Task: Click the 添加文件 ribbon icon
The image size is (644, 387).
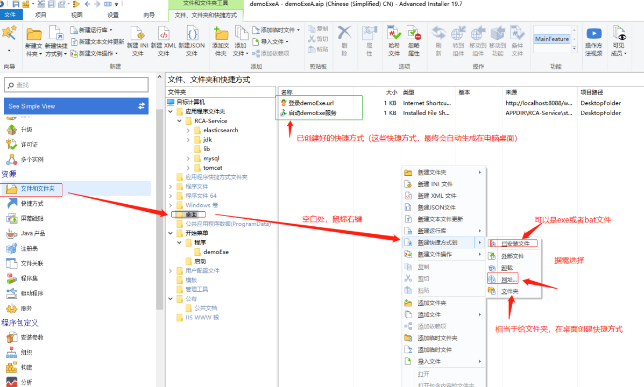Action: point(241,33)
